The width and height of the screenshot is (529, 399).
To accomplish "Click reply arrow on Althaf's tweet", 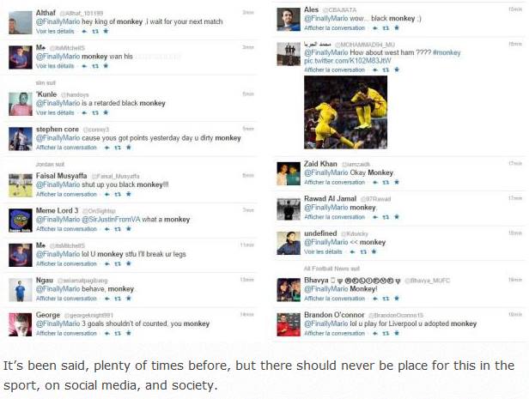I will [83, 30].
